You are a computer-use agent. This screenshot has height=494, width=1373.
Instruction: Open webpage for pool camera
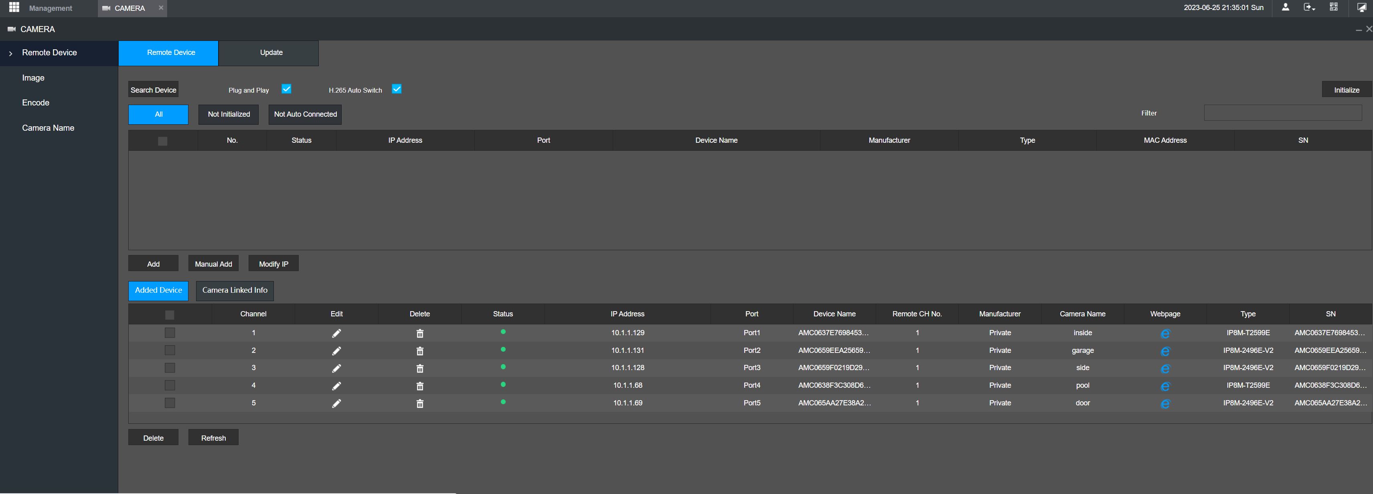1165,387
